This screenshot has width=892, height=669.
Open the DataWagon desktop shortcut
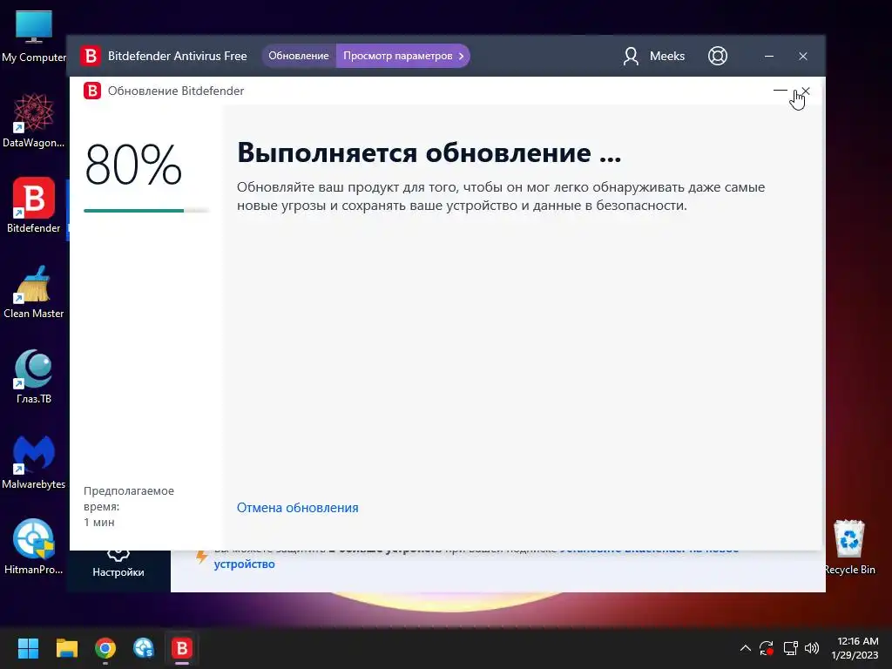pos(34,120)
